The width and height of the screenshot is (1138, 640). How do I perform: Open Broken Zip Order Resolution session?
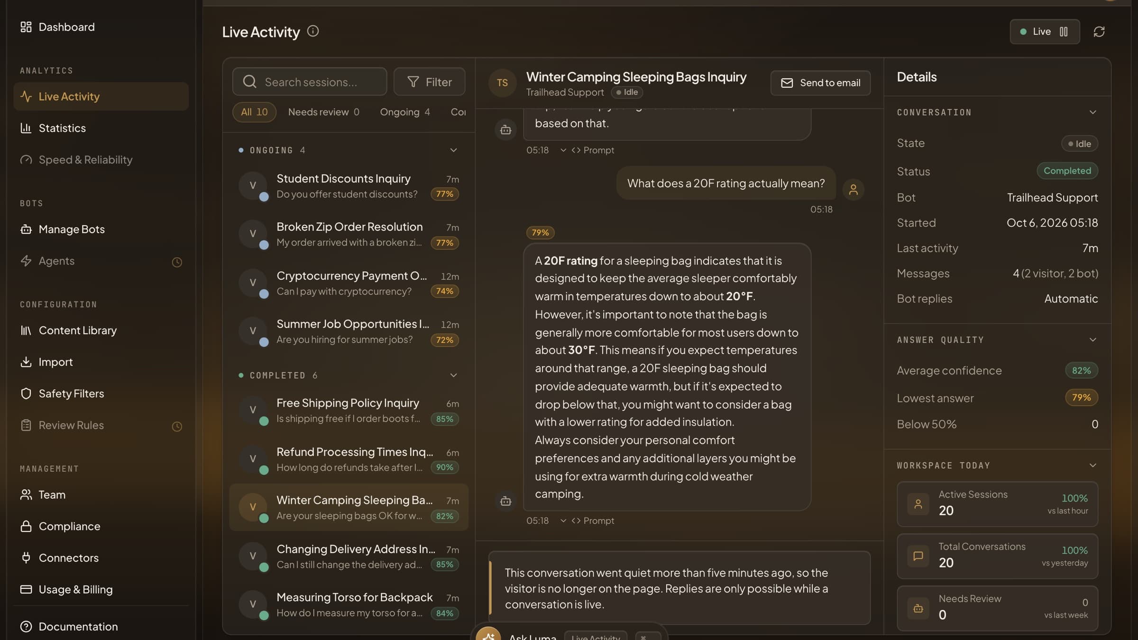click(349, 235)
